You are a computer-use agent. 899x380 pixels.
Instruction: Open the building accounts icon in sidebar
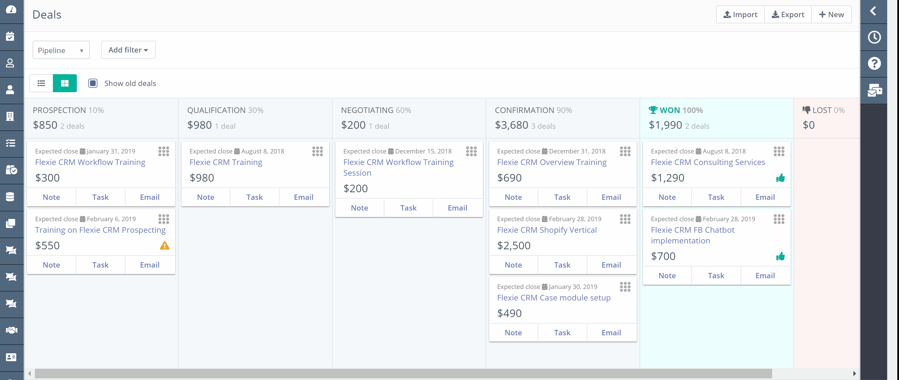point(10,116)
